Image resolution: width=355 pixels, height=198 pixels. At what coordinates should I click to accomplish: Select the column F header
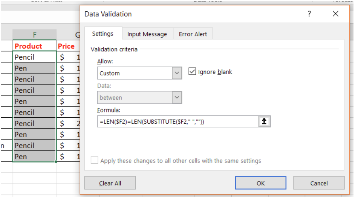[x=34, y=35]
